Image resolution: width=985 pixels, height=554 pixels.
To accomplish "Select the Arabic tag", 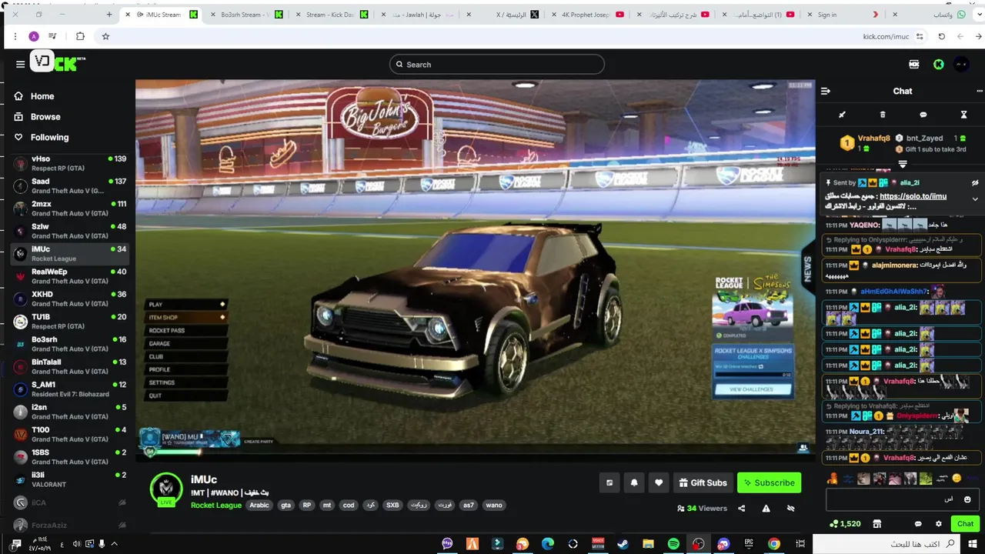I will [259, 506].
